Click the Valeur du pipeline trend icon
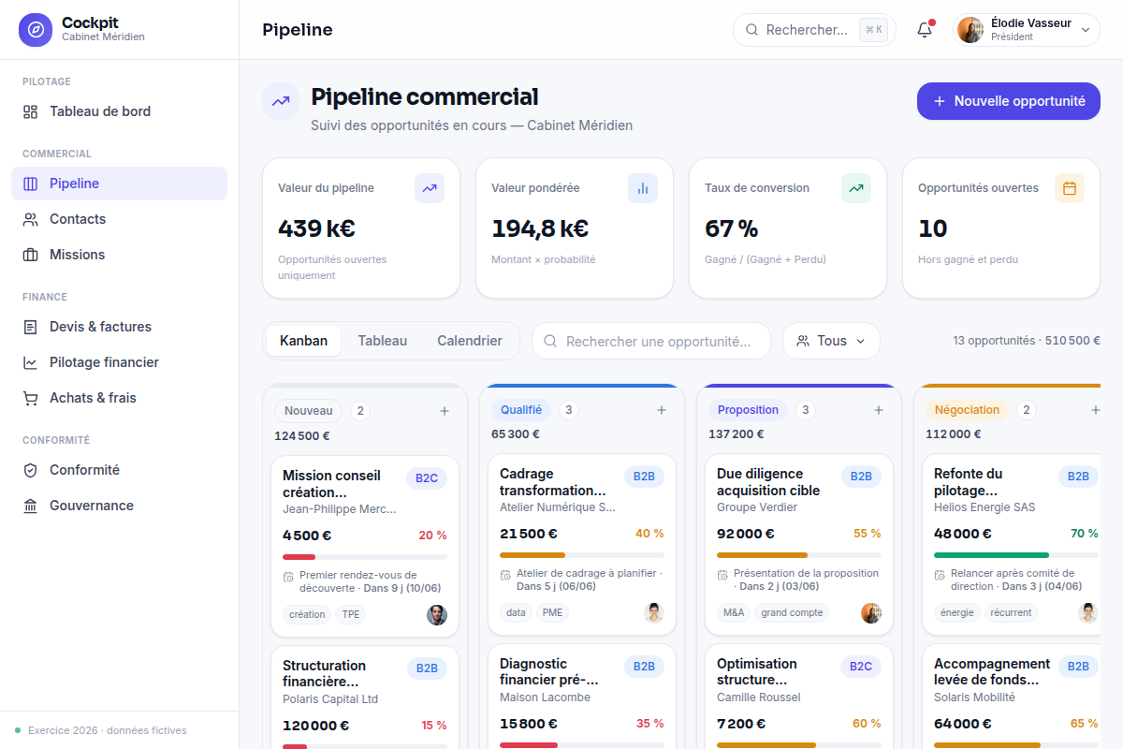 point(430,188)
